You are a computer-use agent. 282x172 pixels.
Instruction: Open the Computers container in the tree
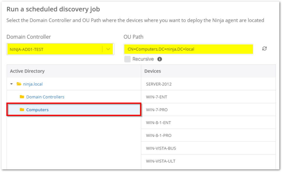coord(37,110)
